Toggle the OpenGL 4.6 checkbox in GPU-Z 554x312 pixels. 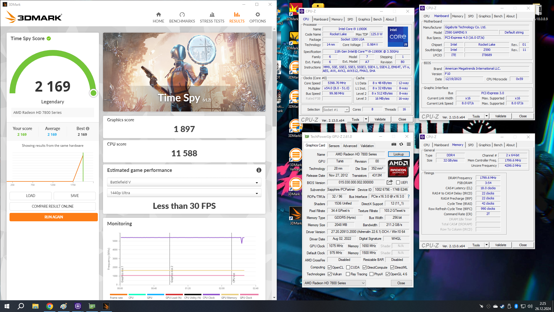(x=388, y=274)
